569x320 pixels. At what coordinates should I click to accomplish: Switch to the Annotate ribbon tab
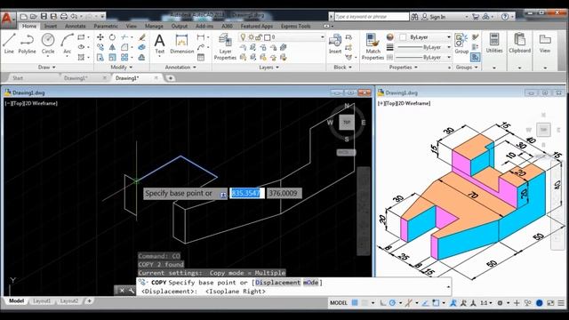[75, 26]
